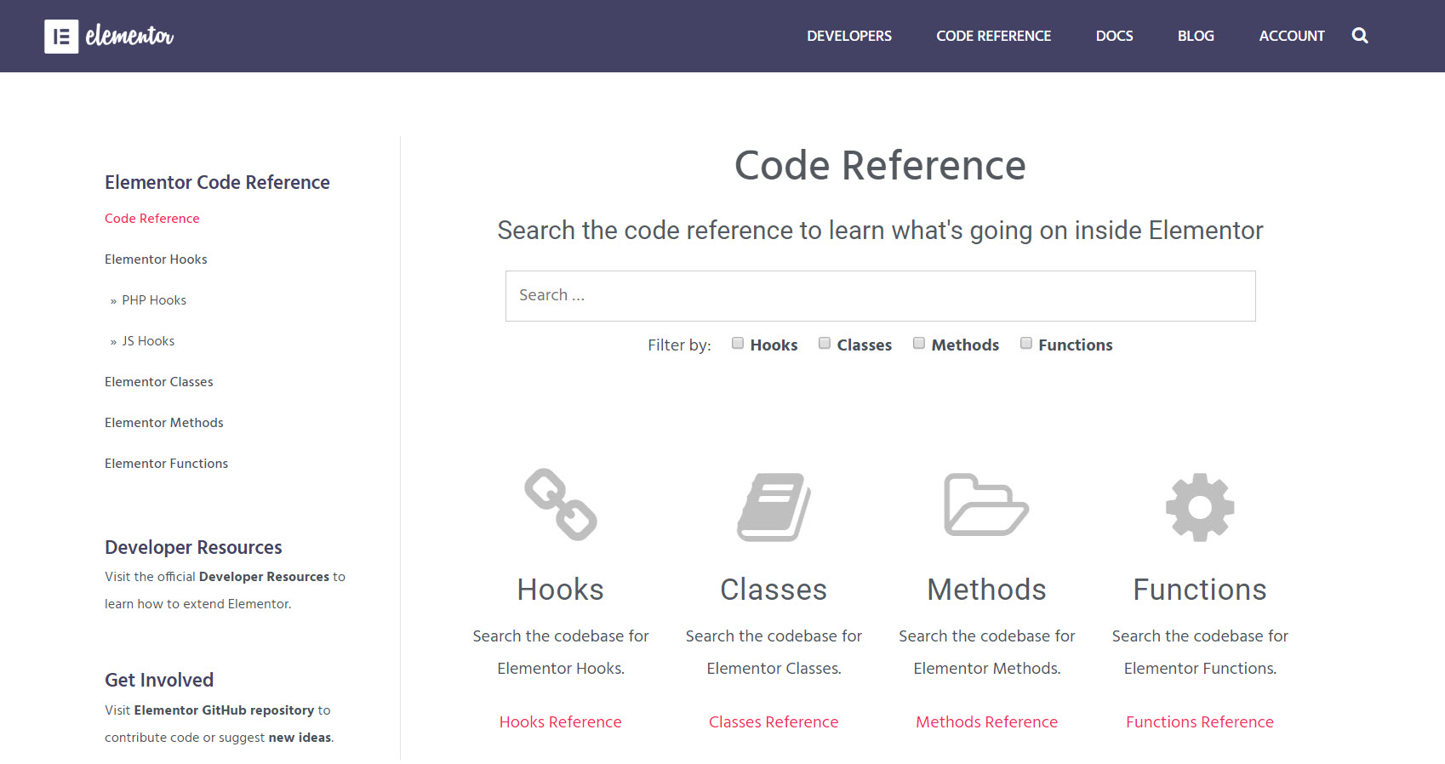Screen dimensions: 1445x764
Task: Click the Classes book icon
Action: (774, 507)
